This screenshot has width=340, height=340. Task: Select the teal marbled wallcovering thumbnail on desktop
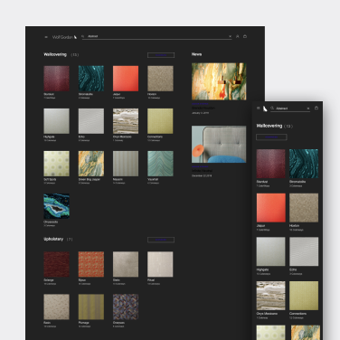(91, 79)
